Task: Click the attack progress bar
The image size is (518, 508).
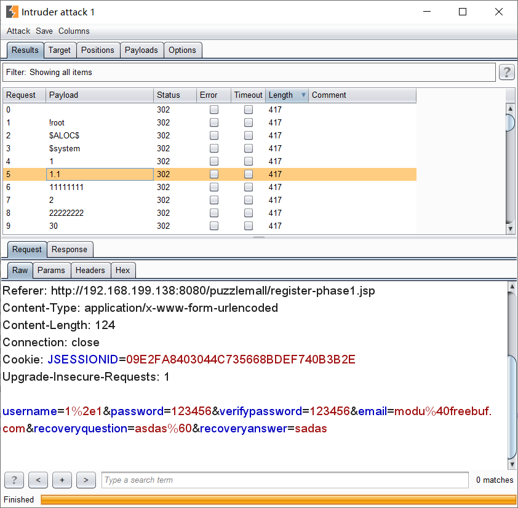Action: click(x=277, y=499)
